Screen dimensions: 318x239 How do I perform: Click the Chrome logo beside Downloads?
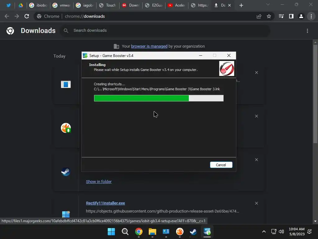tap(10, 31)
